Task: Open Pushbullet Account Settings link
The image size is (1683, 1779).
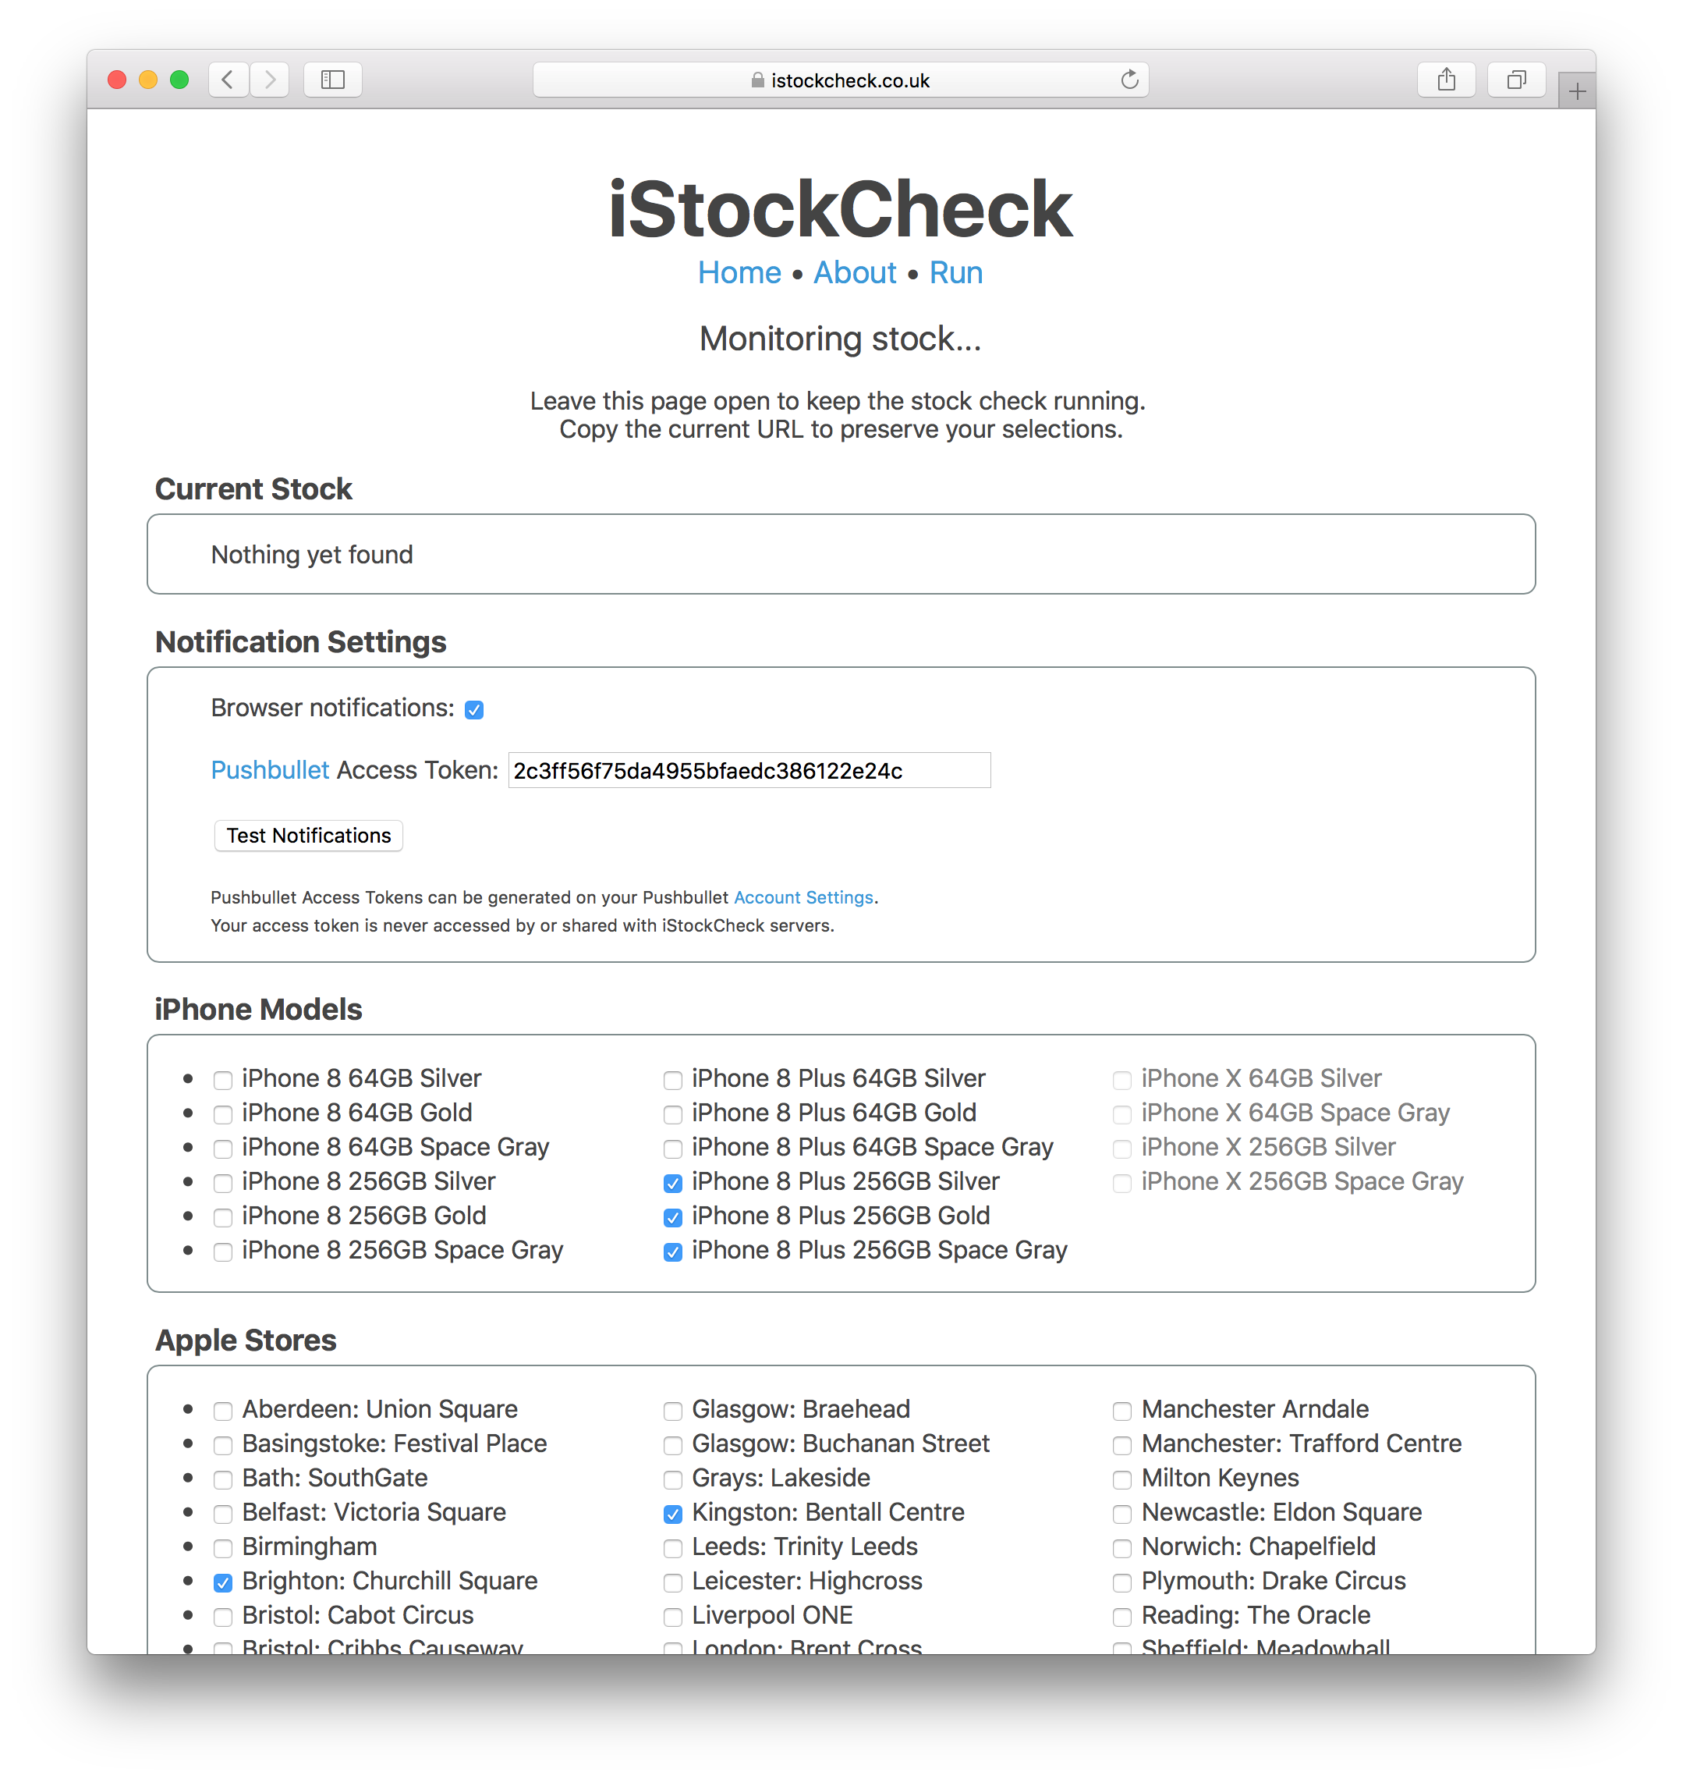Action: 803,897
